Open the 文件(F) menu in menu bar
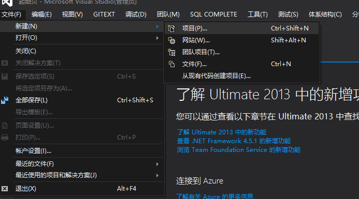 pos(11,14)
